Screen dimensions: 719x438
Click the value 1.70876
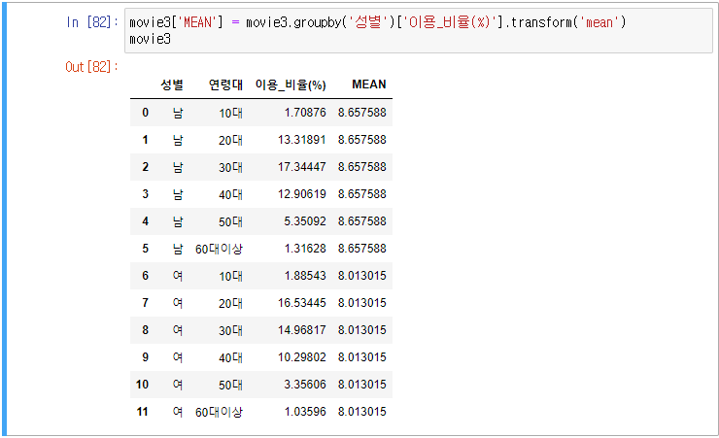pos(305,113)
